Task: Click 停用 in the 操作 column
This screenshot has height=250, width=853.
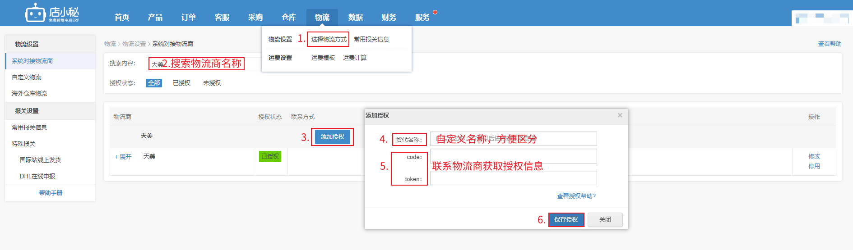Action: click(814, 166)
